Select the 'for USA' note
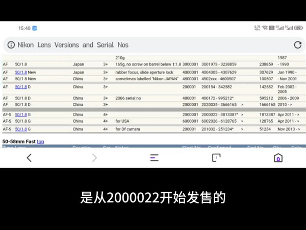Image resolution: width=306 pixels, height=230 pixels. click(122, 121)
